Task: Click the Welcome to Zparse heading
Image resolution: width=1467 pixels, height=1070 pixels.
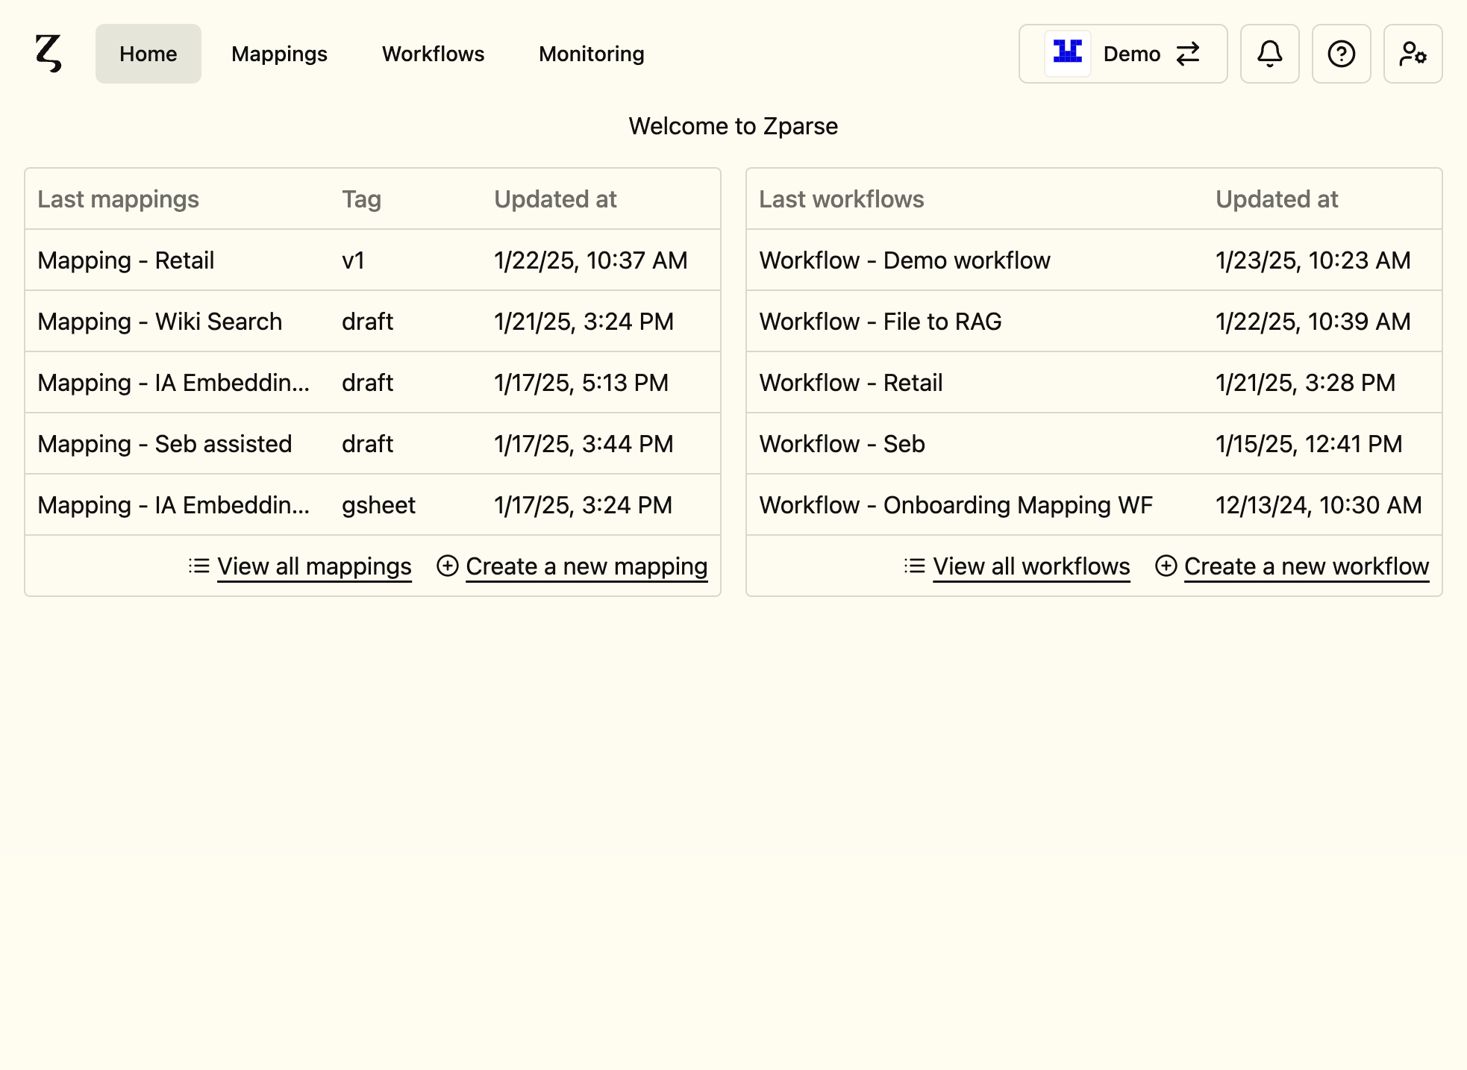Action: click(733, 126)
